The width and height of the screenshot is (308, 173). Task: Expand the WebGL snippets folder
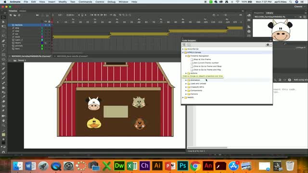tap(183, 98)
